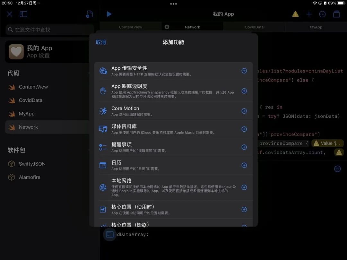Open the Alamofire package
The width and height of the screenshot is (347, 260).
pos(47,177)
